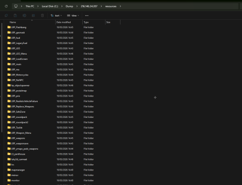Image resolution: width=242 pixels, height=185 pixels.
Task: Click the Share toolbar icon
Action: (x=33, y=15)
